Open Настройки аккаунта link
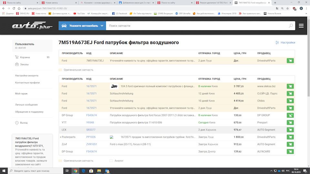The height and width of the screenshot is (174, 310). pos(27,75)
